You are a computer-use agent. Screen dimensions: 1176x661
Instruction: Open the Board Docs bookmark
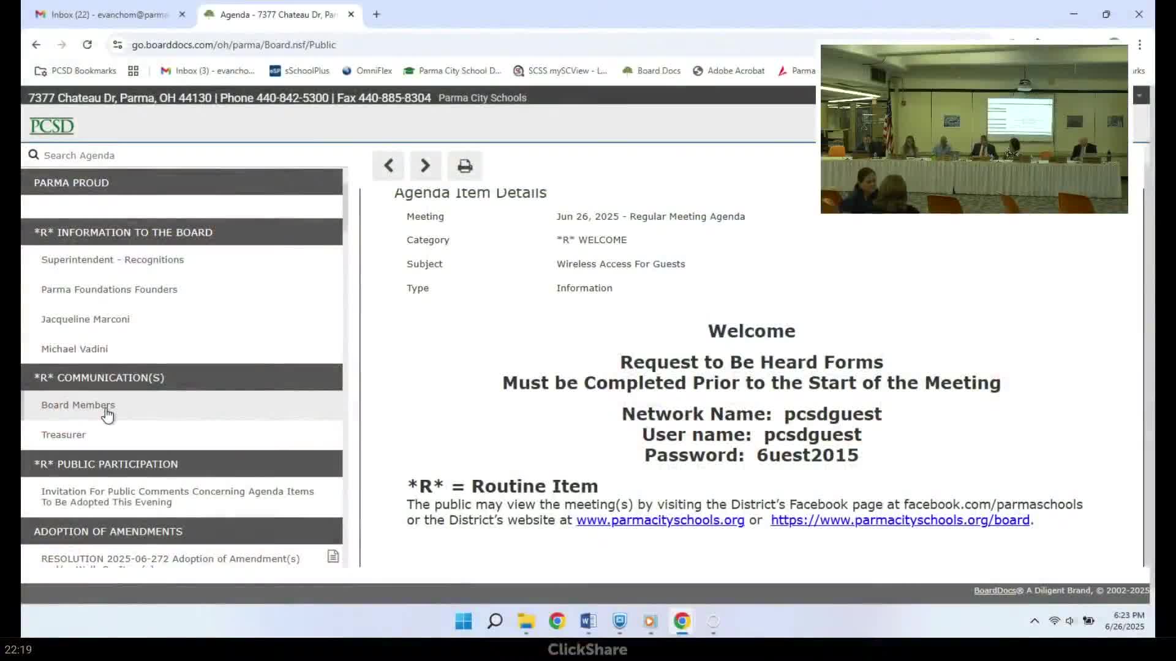coord(652,71)
